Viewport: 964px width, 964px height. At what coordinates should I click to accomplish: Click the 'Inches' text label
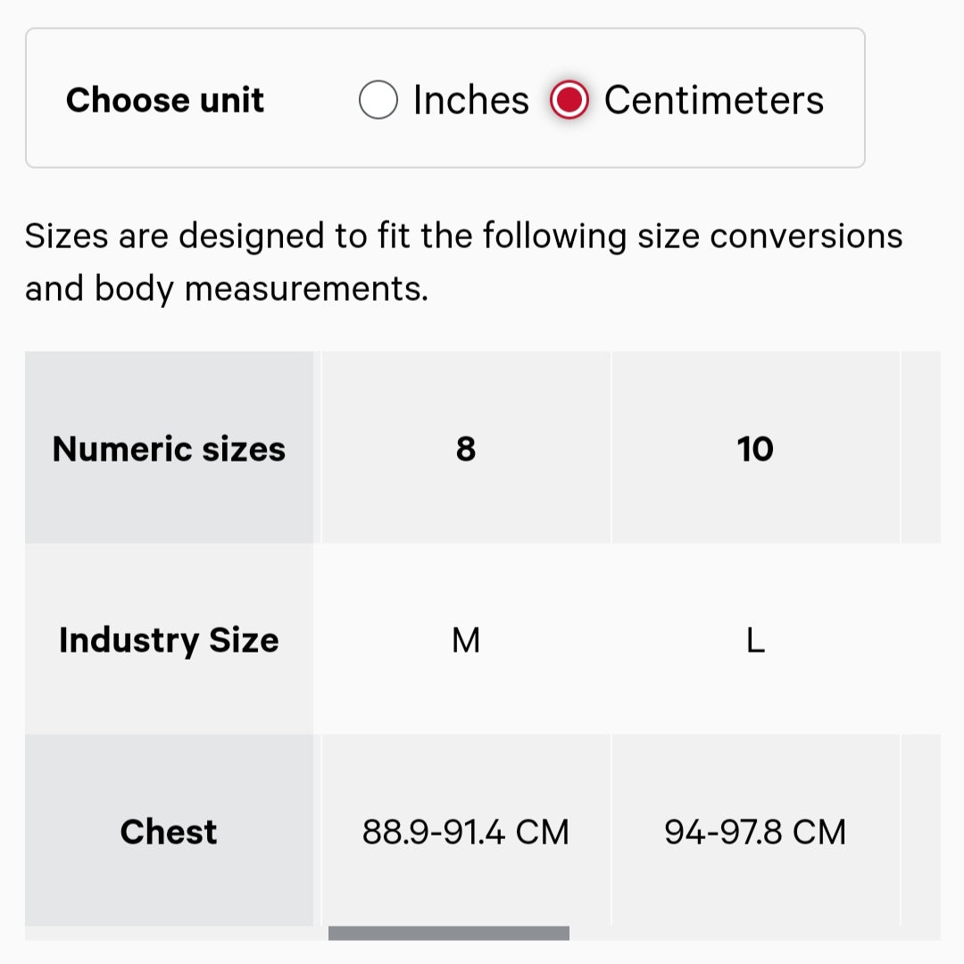coord(471,100)
